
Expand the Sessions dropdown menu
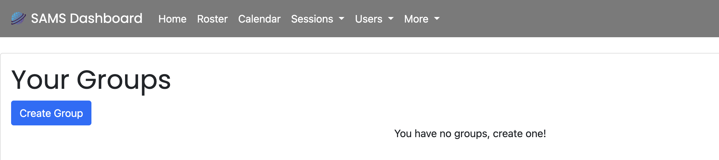coord(318,19)
